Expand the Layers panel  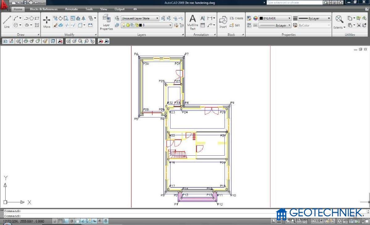click(x=183, y=35)
